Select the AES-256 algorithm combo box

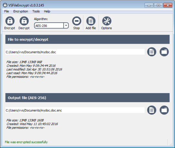tap(51, 26)
